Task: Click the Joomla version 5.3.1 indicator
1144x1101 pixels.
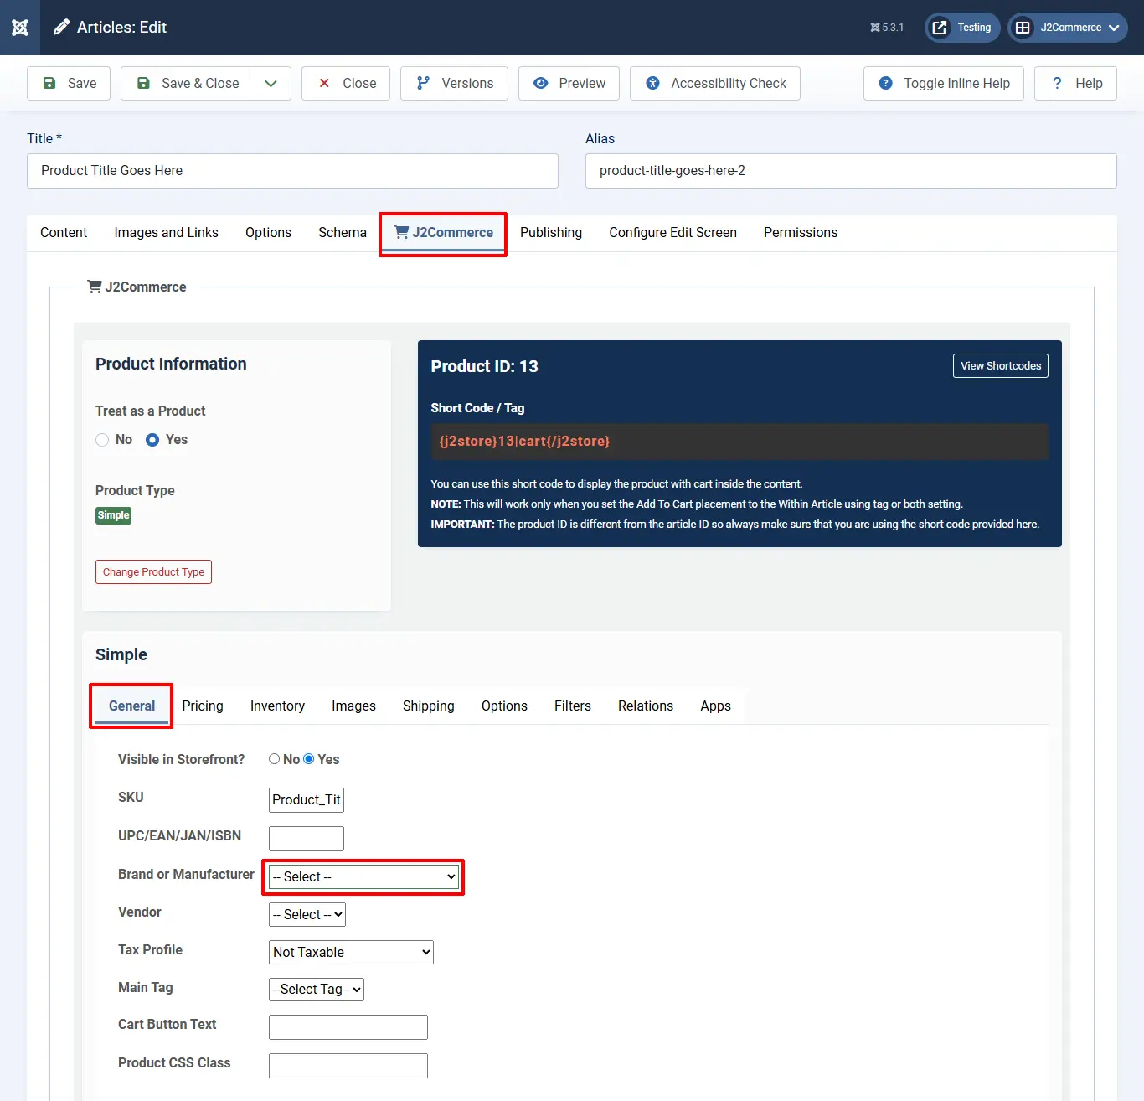Action: 887,28
